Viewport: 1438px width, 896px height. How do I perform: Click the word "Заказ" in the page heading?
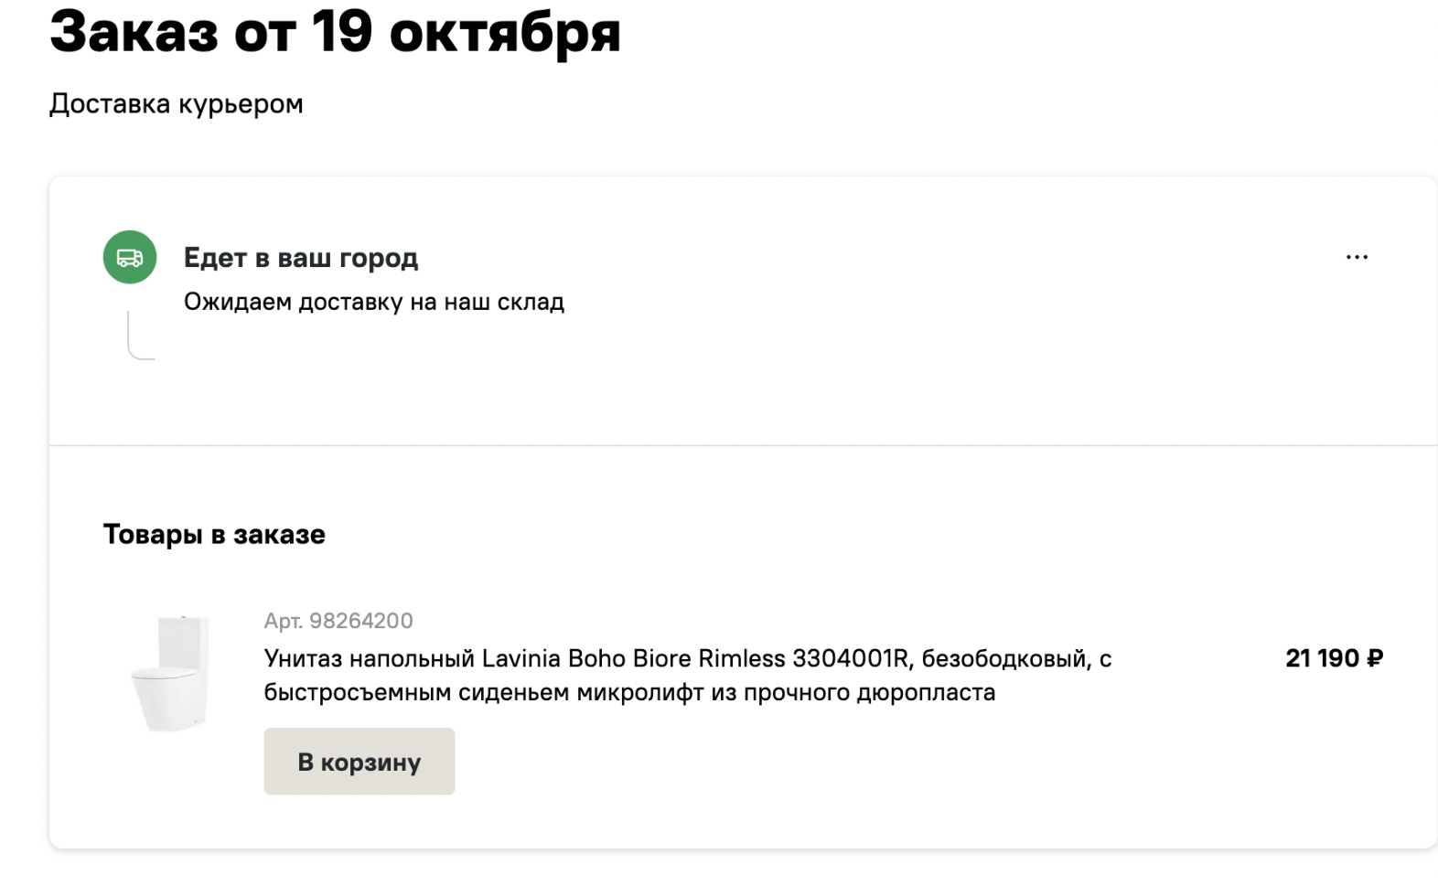(134, 32)
